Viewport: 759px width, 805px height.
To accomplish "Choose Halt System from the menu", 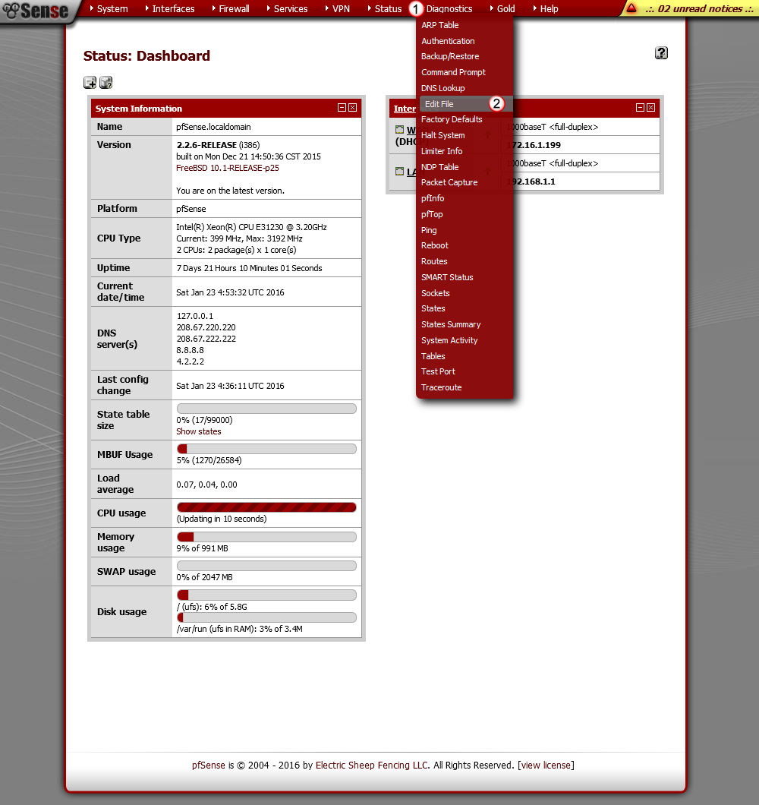I will point(443,135).
